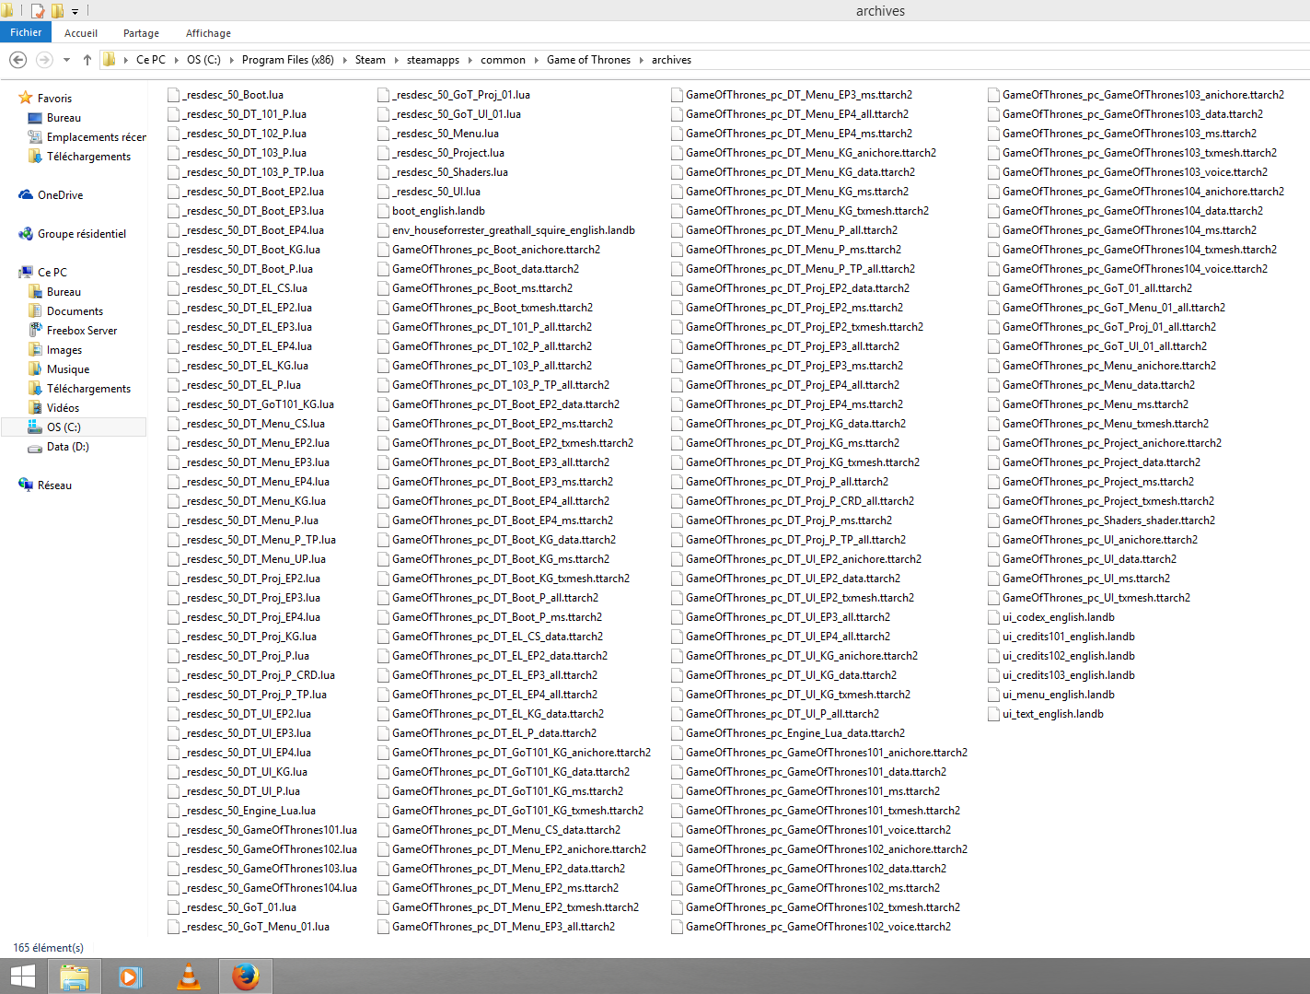Image resolution: width=1310 pixels, height=994 pixels.
Task: Open the Fichier ribbon tab
Action: (x=26, y=32)
